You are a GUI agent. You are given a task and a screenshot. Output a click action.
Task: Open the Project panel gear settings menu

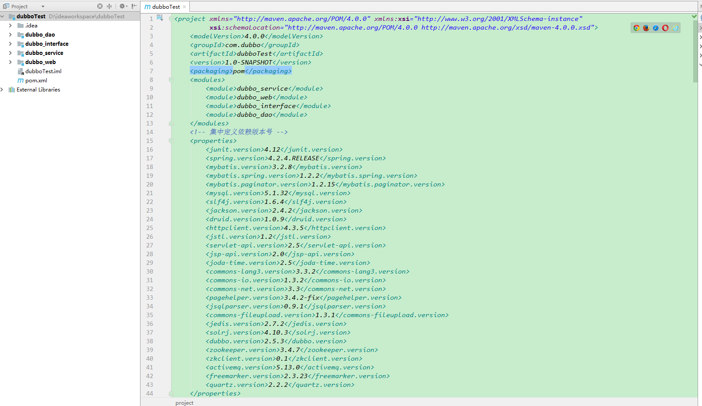123,6
